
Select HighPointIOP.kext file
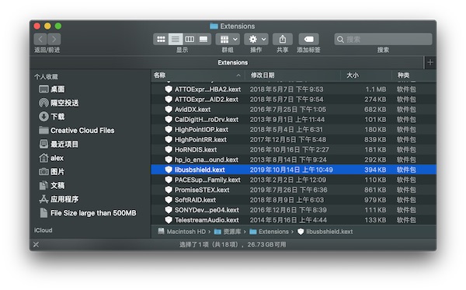point(294,130)
